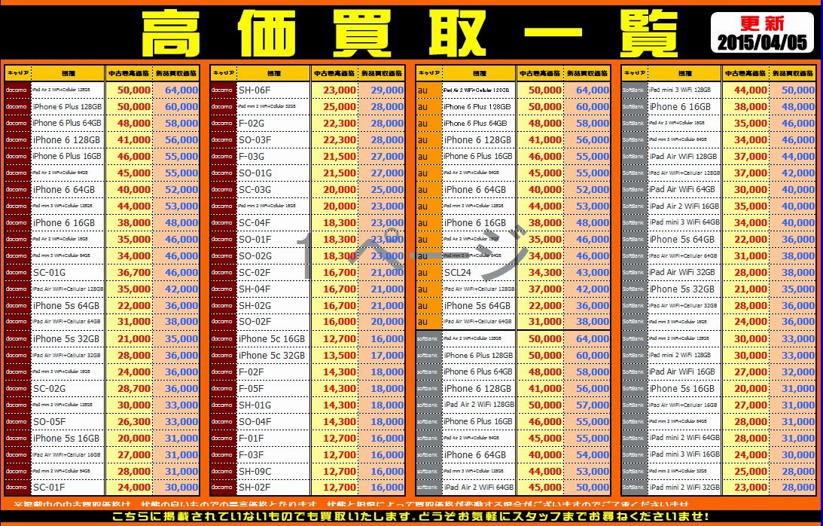This screenshot has height=526, width=823.
Task: Select the SH-02F model cell
Action: click(x=273, y=488)
